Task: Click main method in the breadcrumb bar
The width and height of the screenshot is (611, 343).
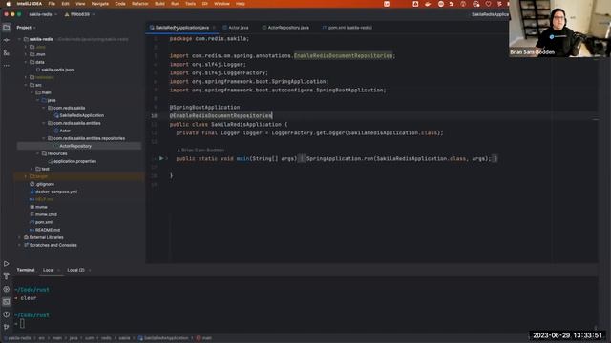Action: (x=204, y=338)
